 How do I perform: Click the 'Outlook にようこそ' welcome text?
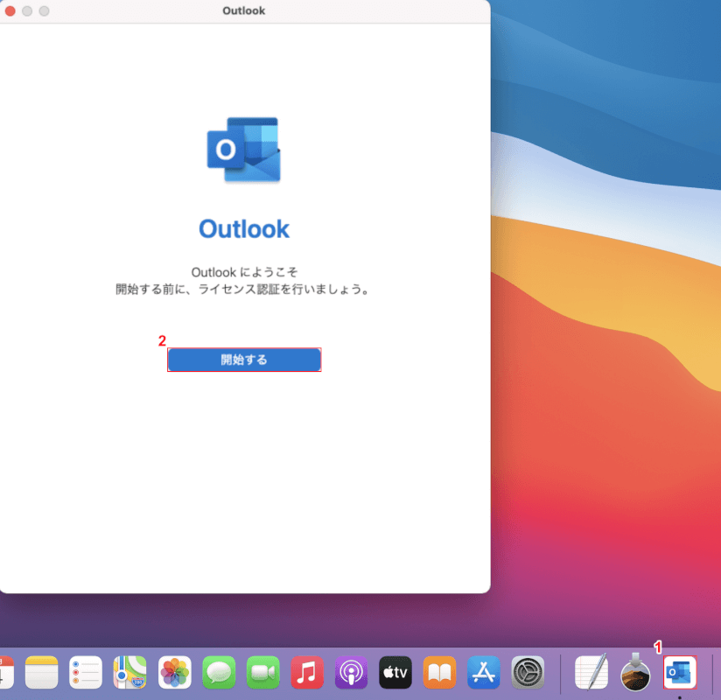point(244,272)
